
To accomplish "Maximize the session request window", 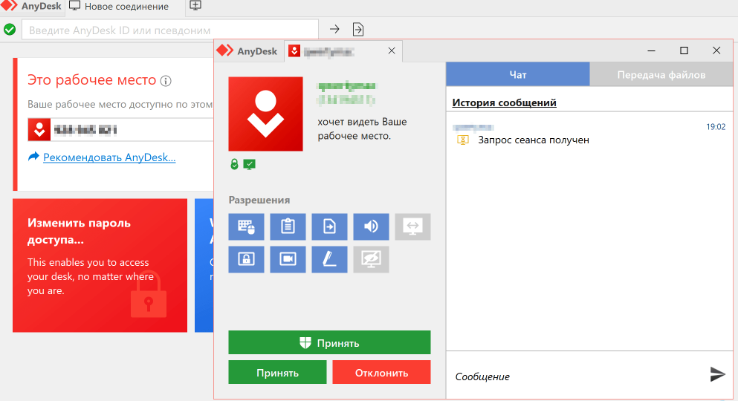I will [x=684, y=50].
